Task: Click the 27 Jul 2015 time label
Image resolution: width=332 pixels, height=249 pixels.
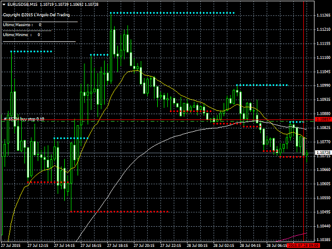Action: click(x=11, y=246)
